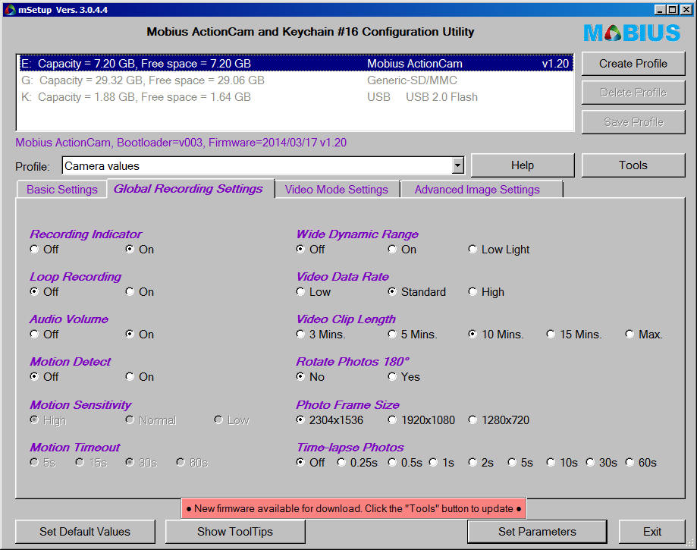Viewport: 697px width, 550px height.
Task: Click the new firmware available notice
Action: pyautogui.click(x=354, y=508)
